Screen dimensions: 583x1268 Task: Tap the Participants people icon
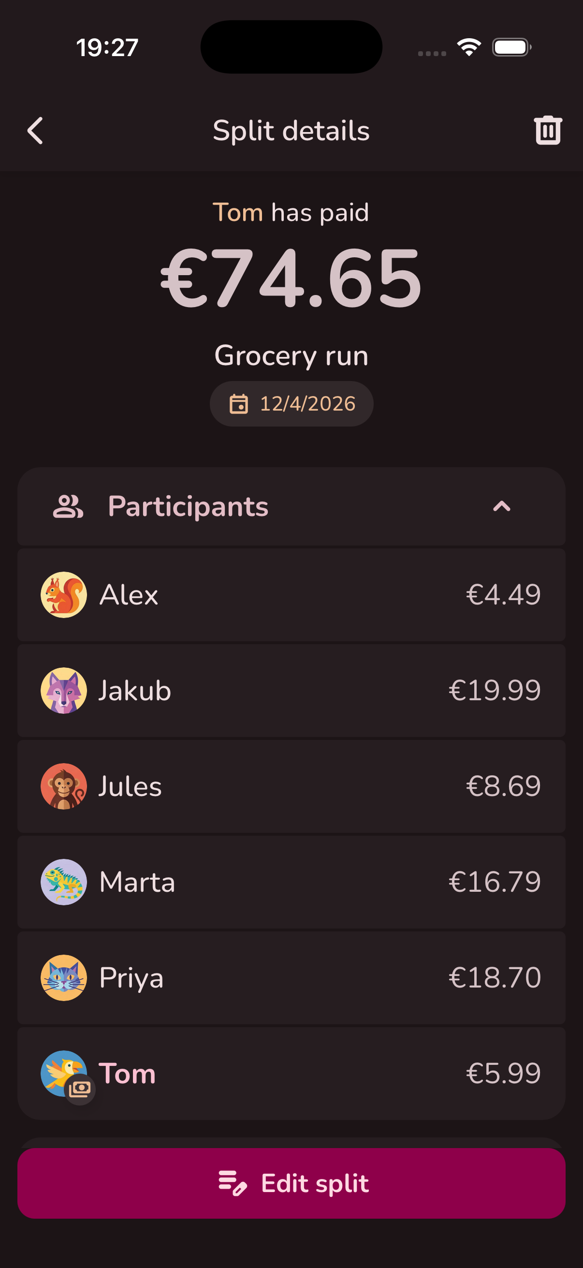tap(68, 506)
